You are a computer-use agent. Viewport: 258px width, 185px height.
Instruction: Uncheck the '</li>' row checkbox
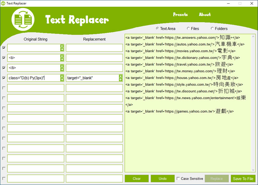click(x=4, y=68)
